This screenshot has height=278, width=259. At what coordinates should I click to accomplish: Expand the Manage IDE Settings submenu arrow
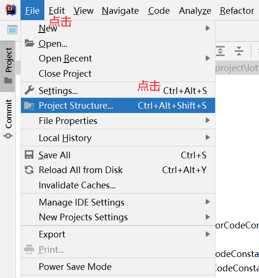click(207, 202)
